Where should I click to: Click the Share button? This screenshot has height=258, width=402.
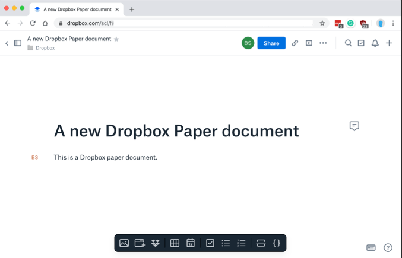pyautogui.click(x=271, y=43)
